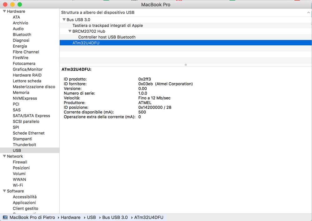Click the Corrente disponibile value 500
Viewport: 312px width, 221px height.
tap(142, 112)
